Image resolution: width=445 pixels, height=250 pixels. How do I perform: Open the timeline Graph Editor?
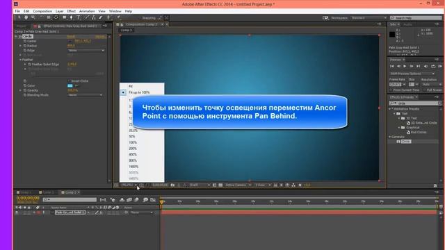pos(153,200)
